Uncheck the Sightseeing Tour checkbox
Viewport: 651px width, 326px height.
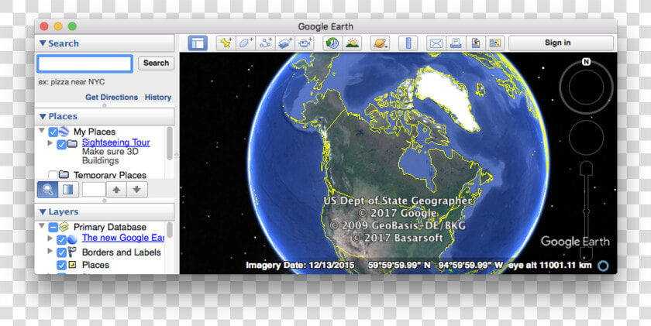[x=61, y=145]
